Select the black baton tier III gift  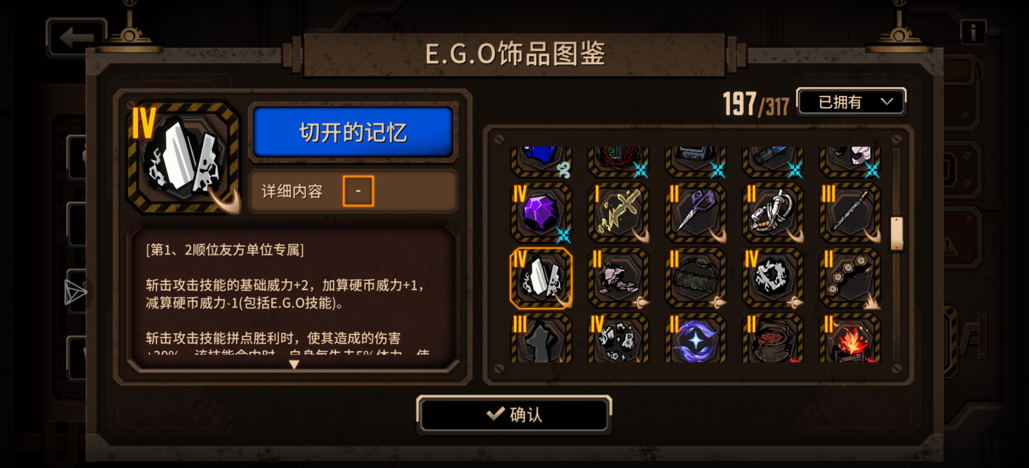850,212
